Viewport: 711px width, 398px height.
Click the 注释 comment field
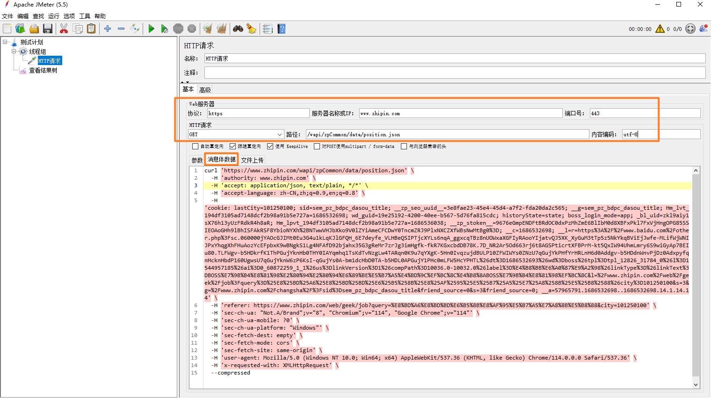[x=455, y=73]
